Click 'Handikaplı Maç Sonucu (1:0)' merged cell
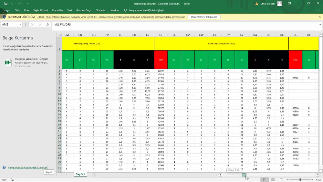Image resolution: width=323 pixels, height=182 pixels. tap(108, 44)
